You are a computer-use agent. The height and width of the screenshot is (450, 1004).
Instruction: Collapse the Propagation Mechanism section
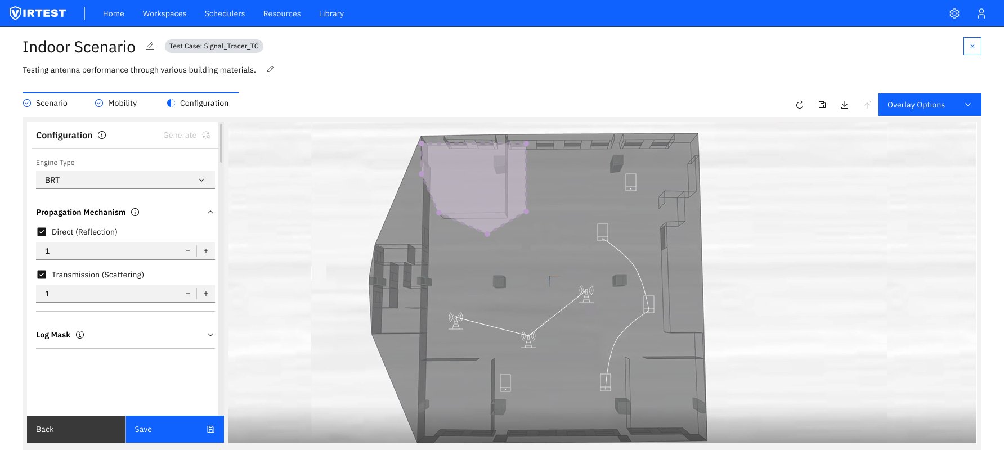click(210, 212)
